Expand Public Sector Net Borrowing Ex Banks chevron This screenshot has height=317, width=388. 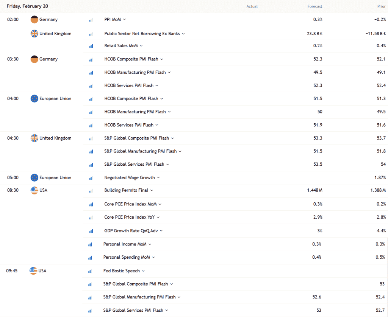[x=183, y=34]
